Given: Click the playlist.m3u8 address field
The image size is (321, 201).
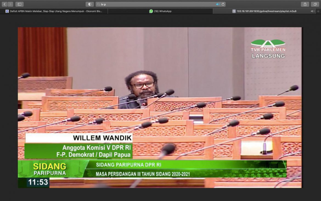Looking at the screenshot, I should coord(266,11).
